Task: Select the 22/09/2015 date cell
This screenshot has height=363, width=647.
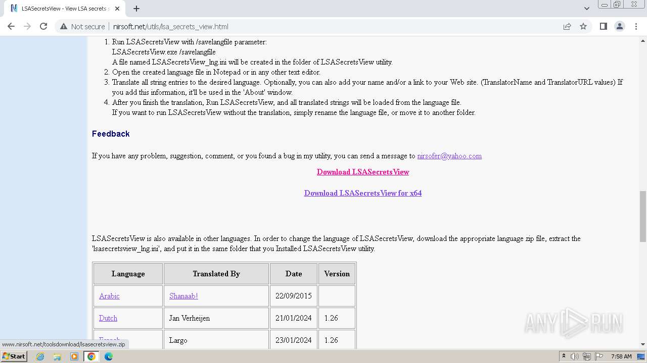Action: [294, 296]
